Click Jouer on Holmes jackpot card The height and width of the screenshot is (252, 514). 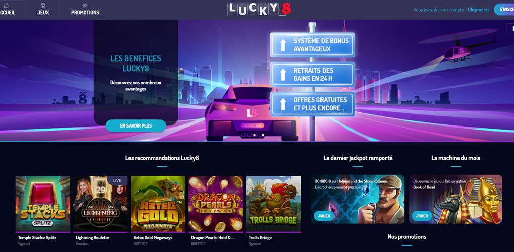324,216
